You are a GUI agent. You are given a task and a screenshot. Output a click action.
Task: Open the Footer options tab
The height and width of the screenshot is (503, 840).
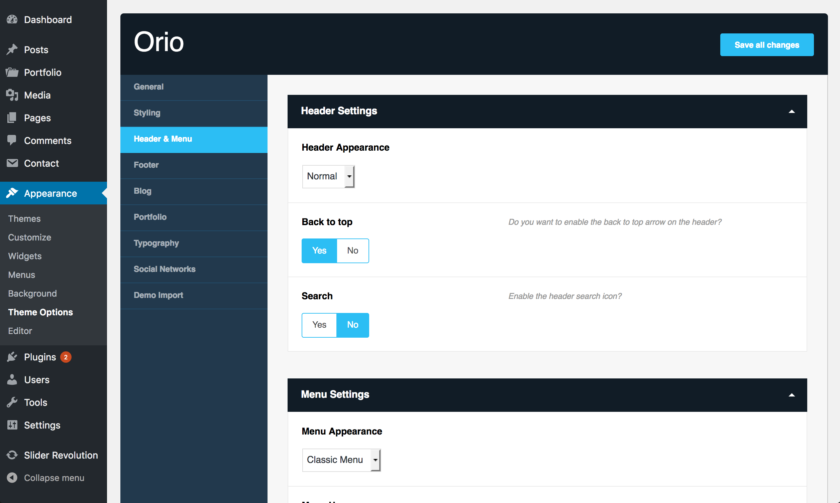pos(194,165)
